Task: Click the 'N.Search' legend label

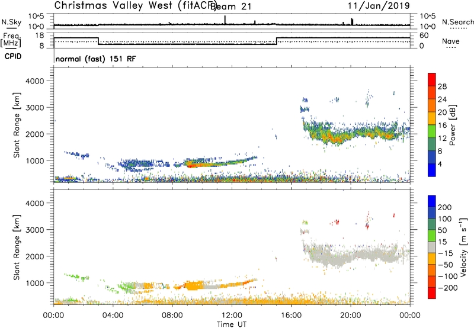Action: click(x=457, y=22)
